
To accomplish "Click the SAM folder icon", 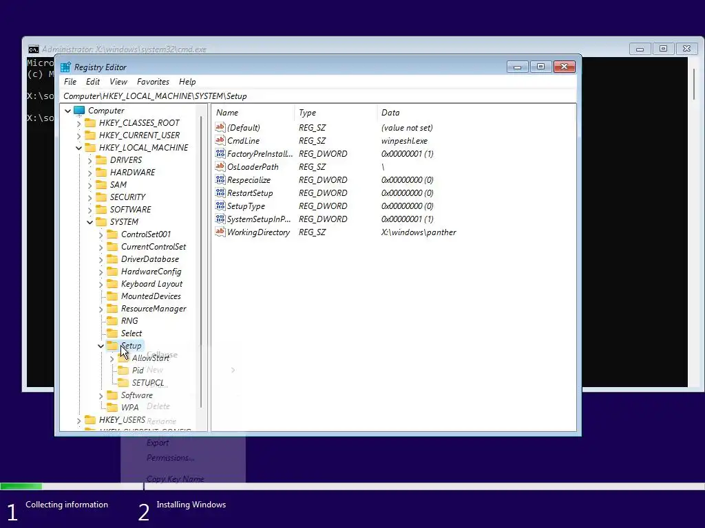I will 102,185.
